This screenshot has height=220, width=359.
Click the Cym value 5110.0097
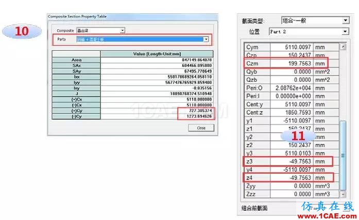coord(298,47)
